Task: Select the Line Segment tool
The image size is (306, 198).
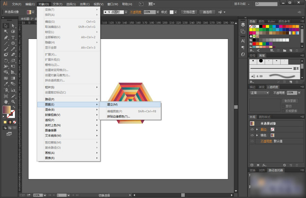Action: click(6, 43)
